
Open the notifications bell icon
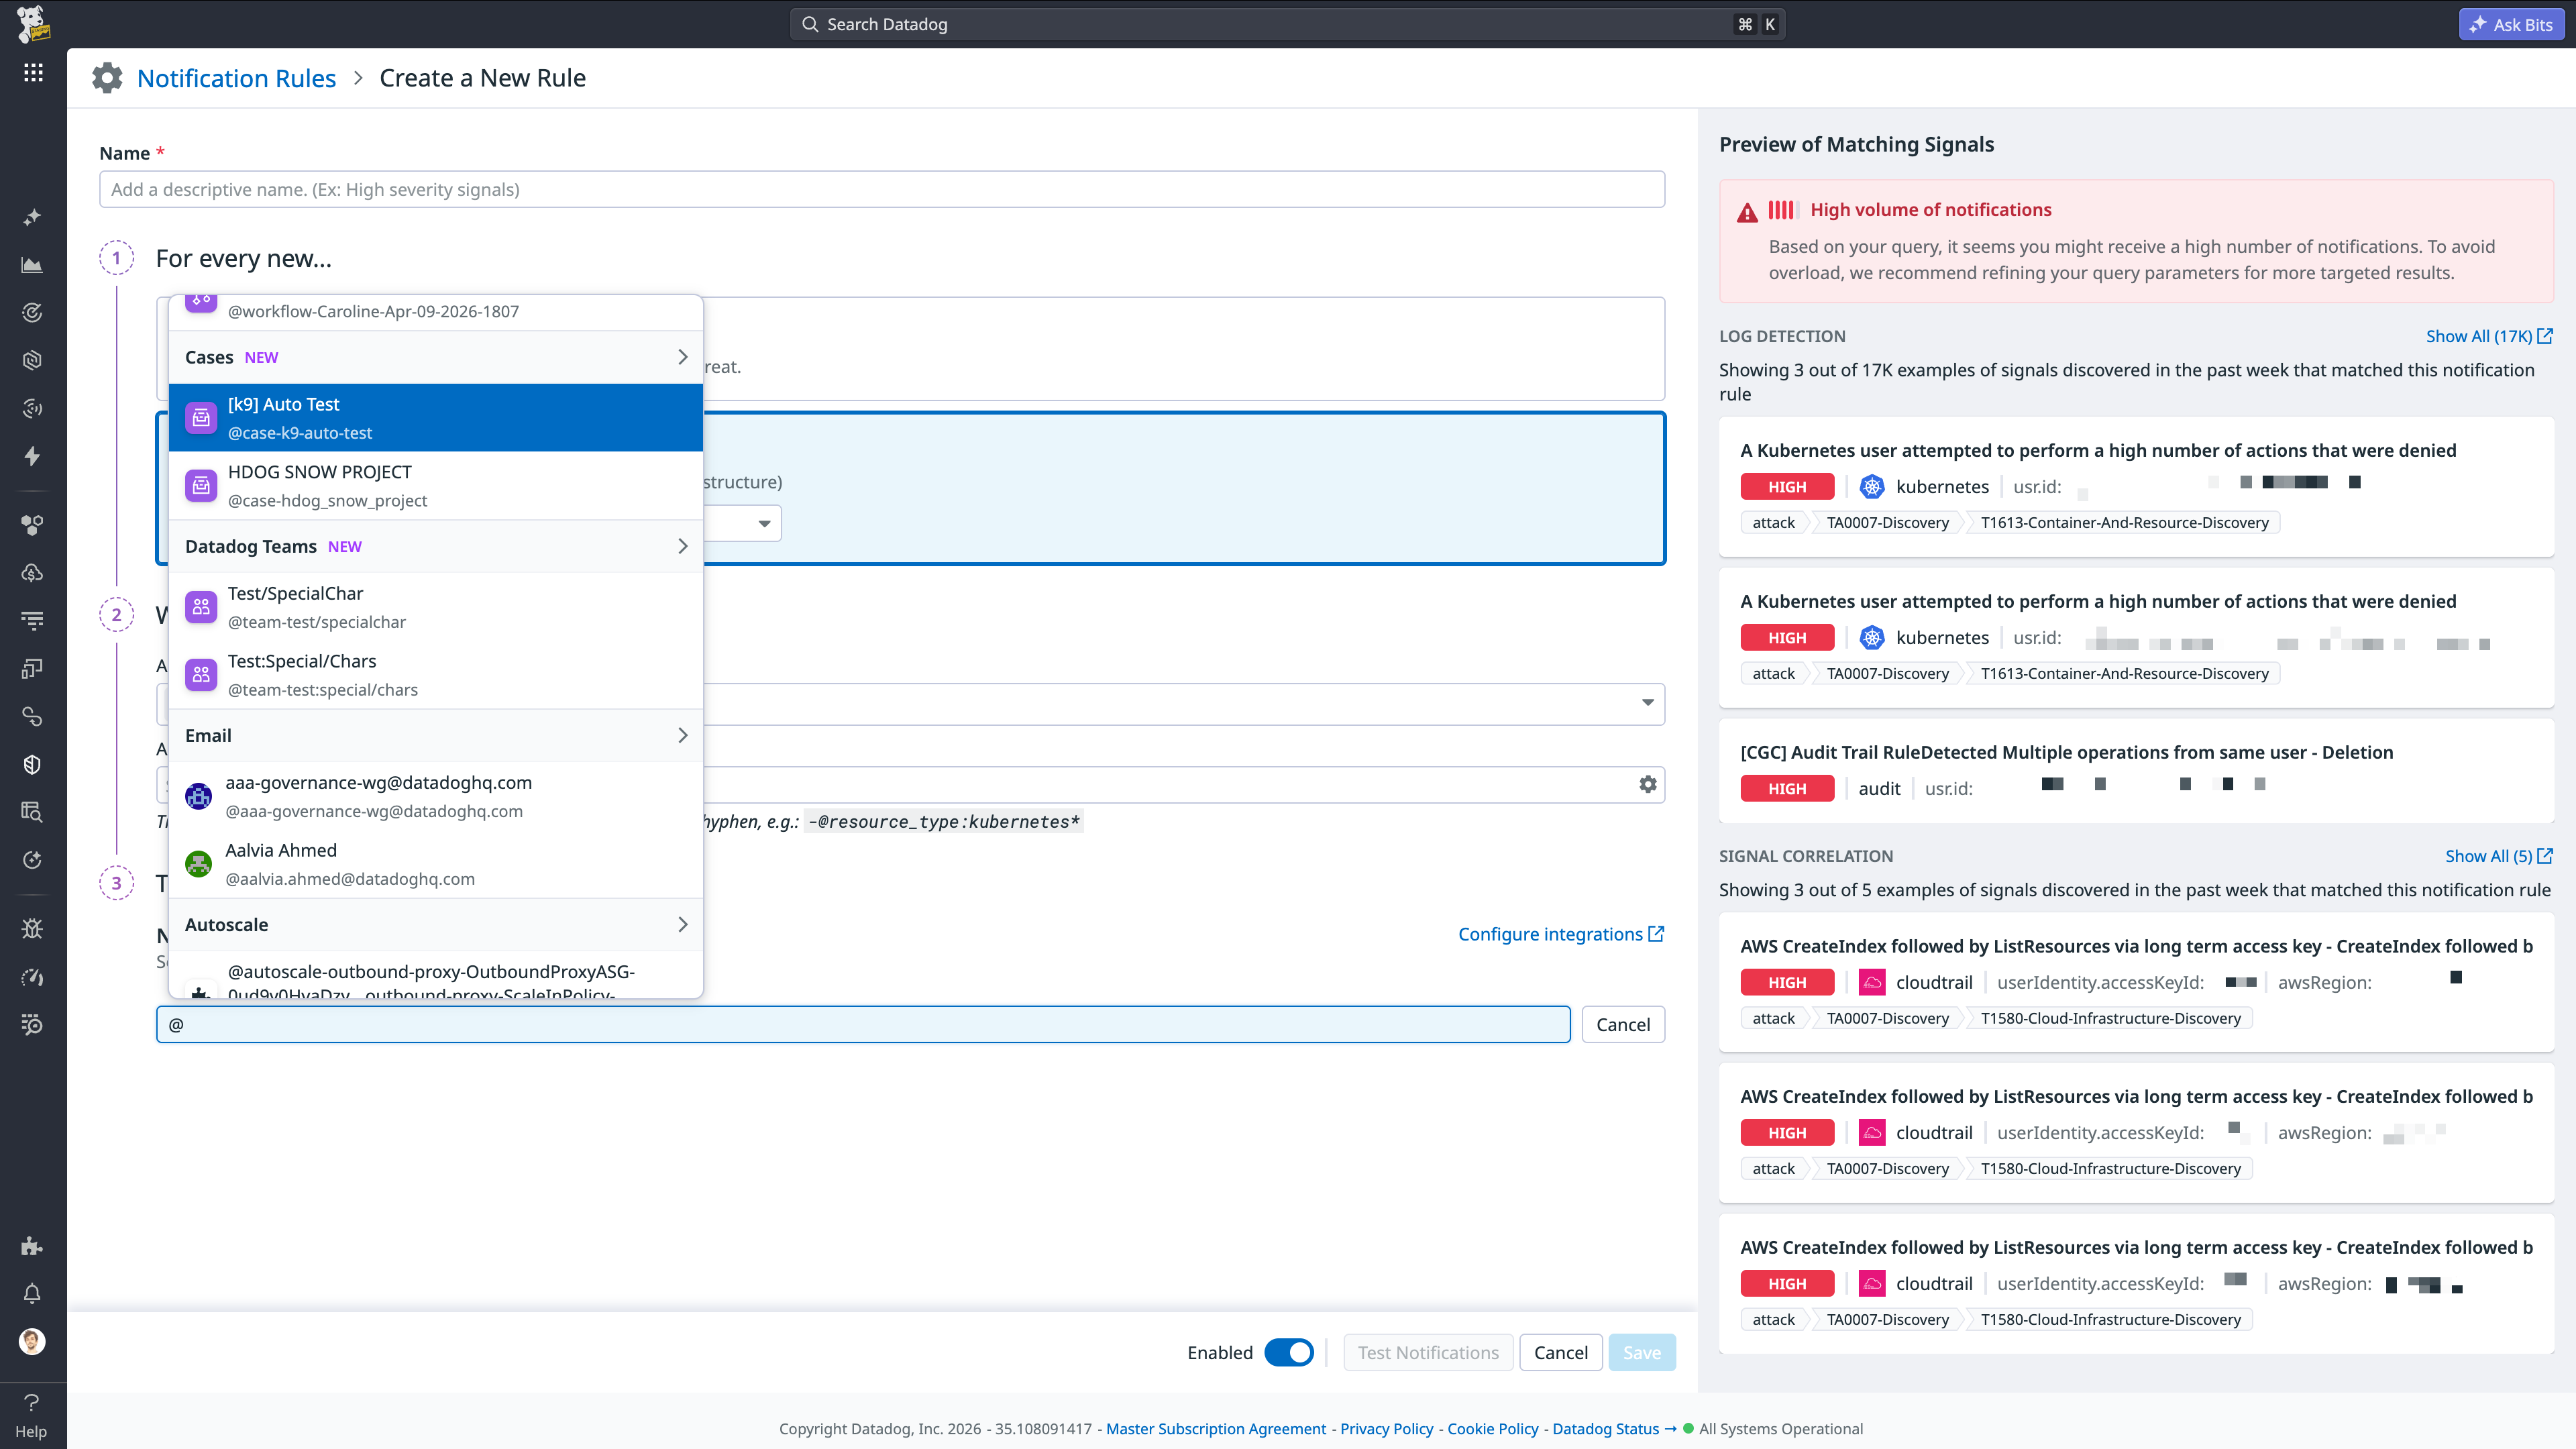point(33,1294)
